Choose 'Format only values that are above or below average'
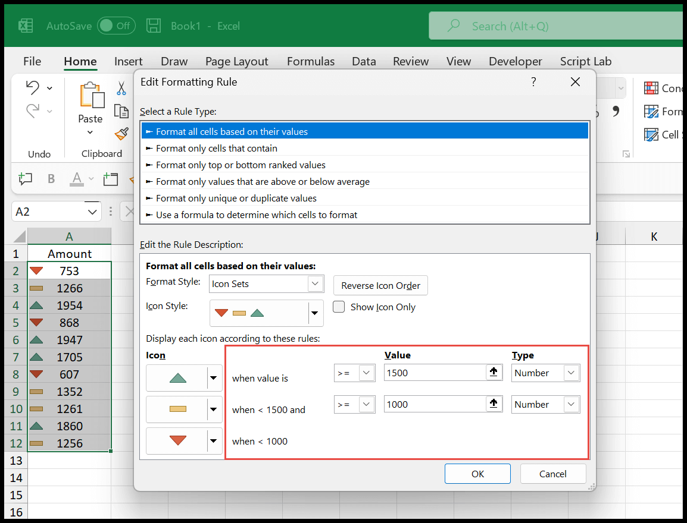Viewport: 687px width, 523px height. (364, 181)
